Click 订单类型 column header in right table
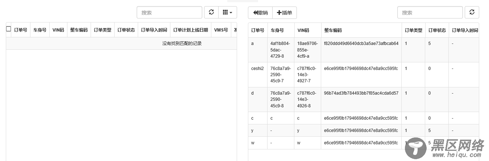Viewport: 489px width, 161px height. click(414, 30)
